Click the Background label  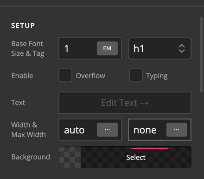31,157
